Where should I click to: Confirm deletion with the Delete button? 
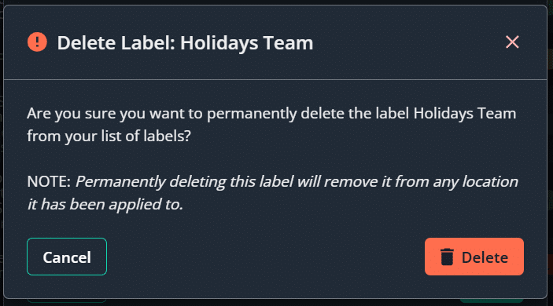474,257
